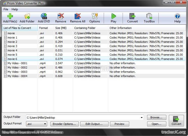Expand the Output Folder path dropdown
This screenshot has height=136, width=188.
[142, 118]
